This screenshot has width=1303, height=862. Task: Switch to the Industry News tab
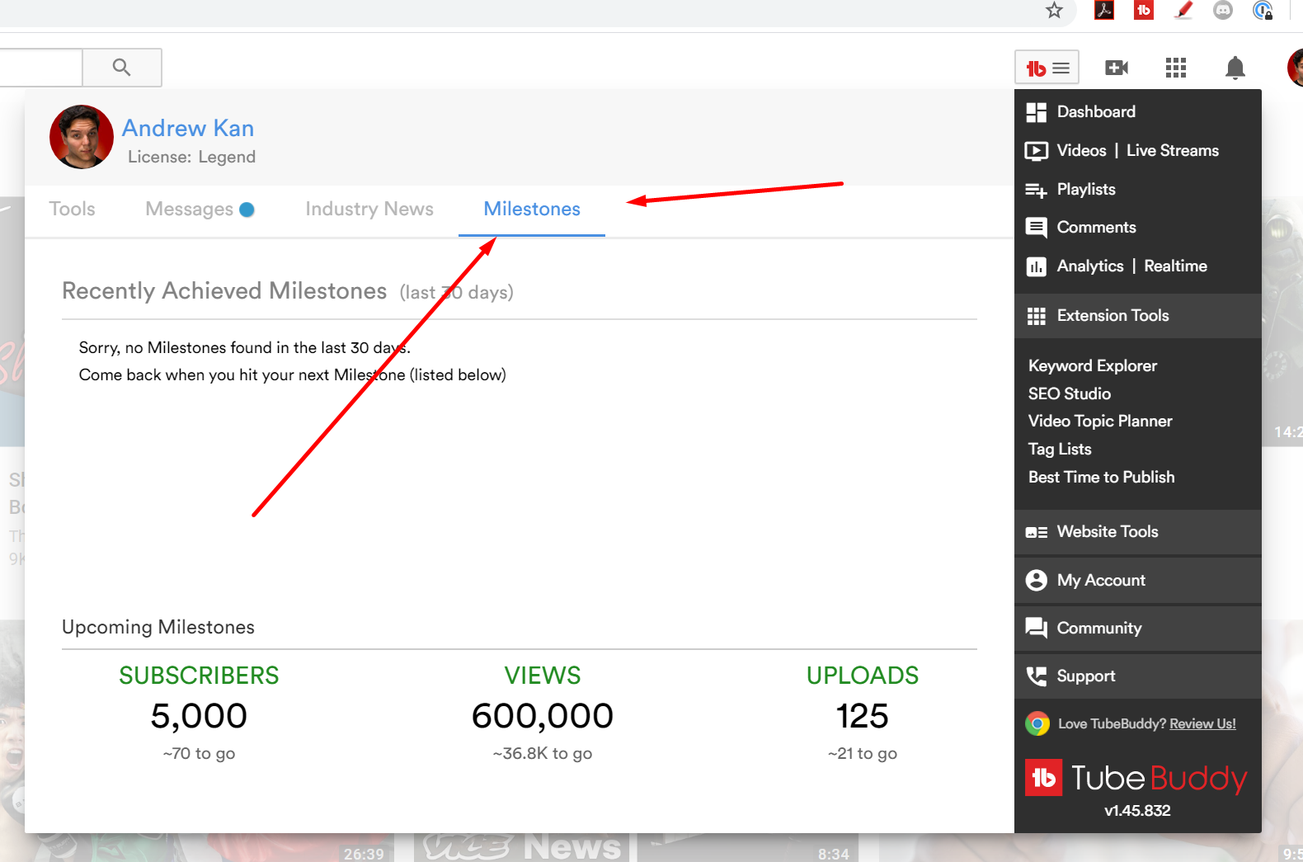tap(369, 210)
